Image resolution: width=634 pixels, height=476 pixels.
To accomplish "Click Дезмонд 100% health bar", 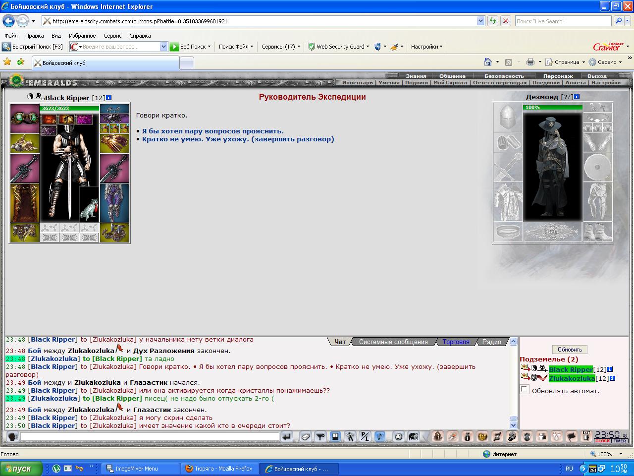I will click(553, 107).
